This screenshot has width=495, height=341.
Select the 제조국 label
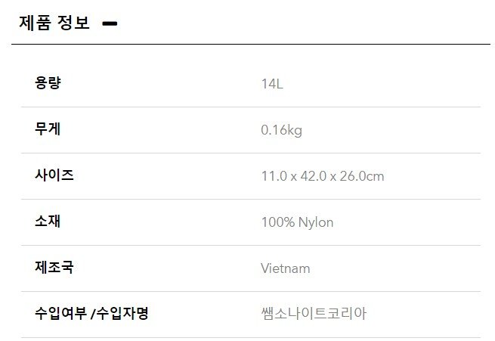coord(54,268)
